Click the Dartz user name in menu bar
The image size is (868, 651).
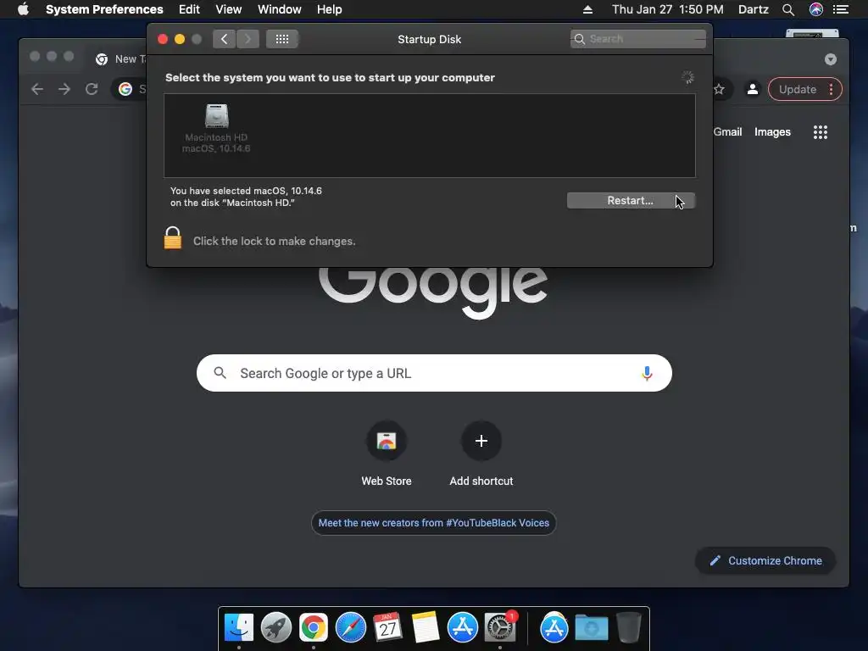click(x=754, y=9)
